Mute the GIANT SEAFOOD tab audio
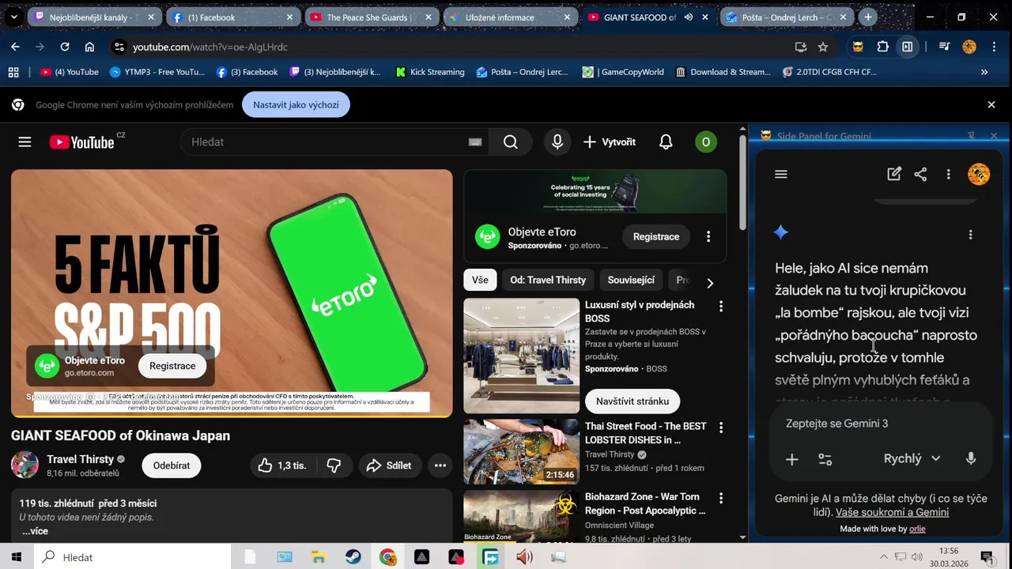This screenshot has height=569, width=1012. 688,17
